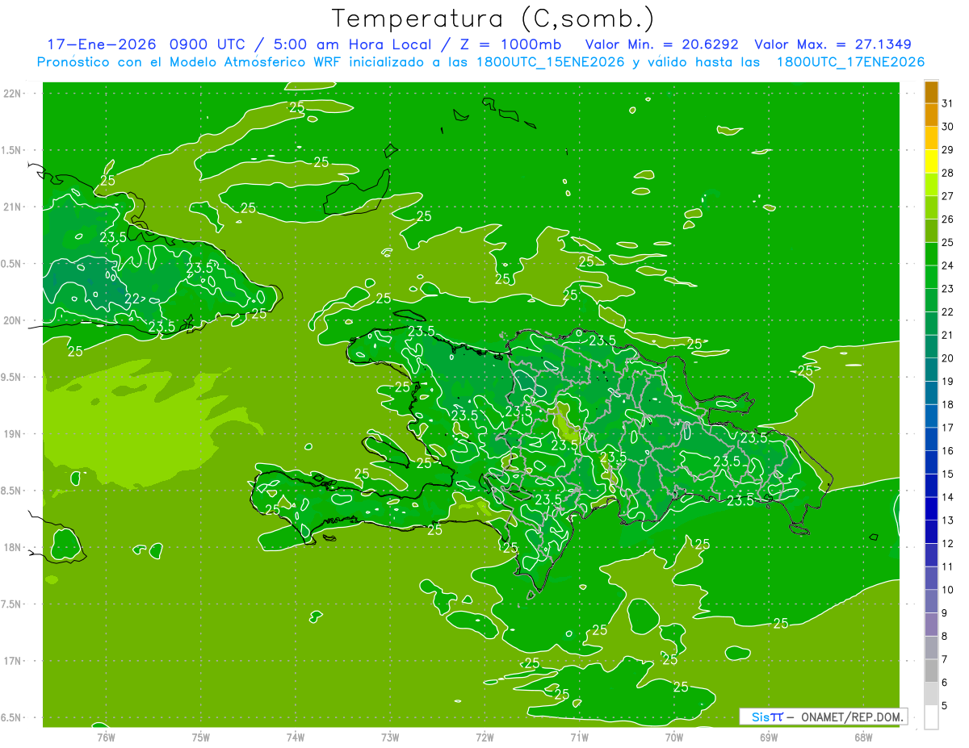969x748 pixels.
Task: Click the "Valor Max. = 27.1349" value
Action: coord(833,44)
